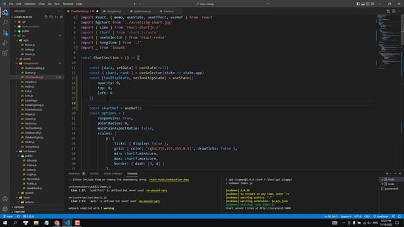
Task: Click the git branch indicator in status bar
Action: [8, 216]
